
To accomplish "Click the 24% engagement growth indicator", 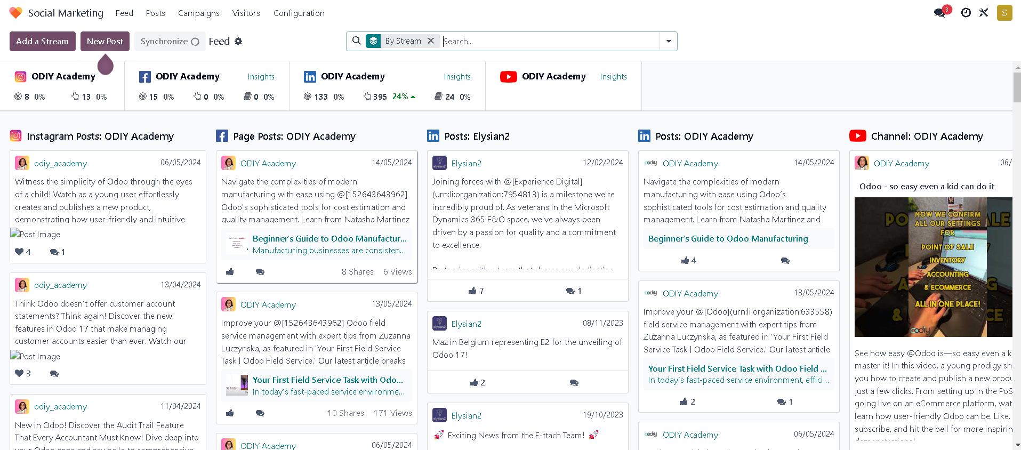I will 404,97.
